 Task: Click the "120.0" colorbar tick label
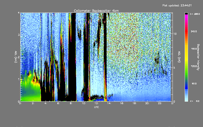pyautogui.click(x=194, y=66)
